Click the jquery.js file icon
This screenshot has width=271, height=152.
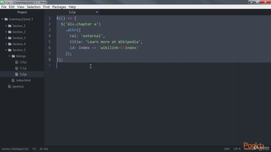(x=9, y=87)
